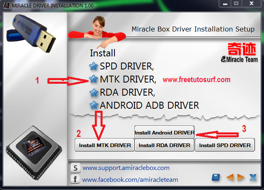Click the support 'S' icon

coord(75,168)
